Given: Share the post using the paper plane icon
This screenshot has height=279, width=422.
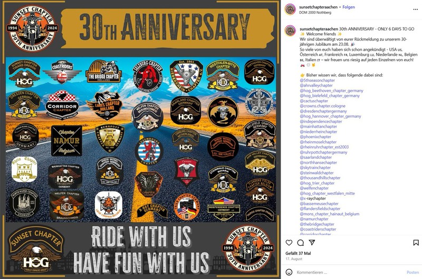Looking at the screenshot, I should click(312, 243).
